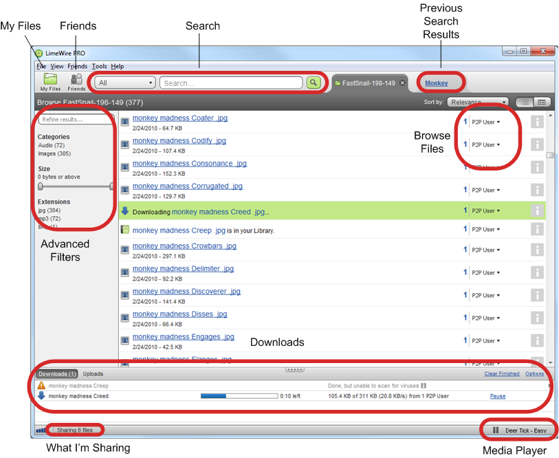Open the Tools menu
Screen dimensions: 559x458
[99, 66]
